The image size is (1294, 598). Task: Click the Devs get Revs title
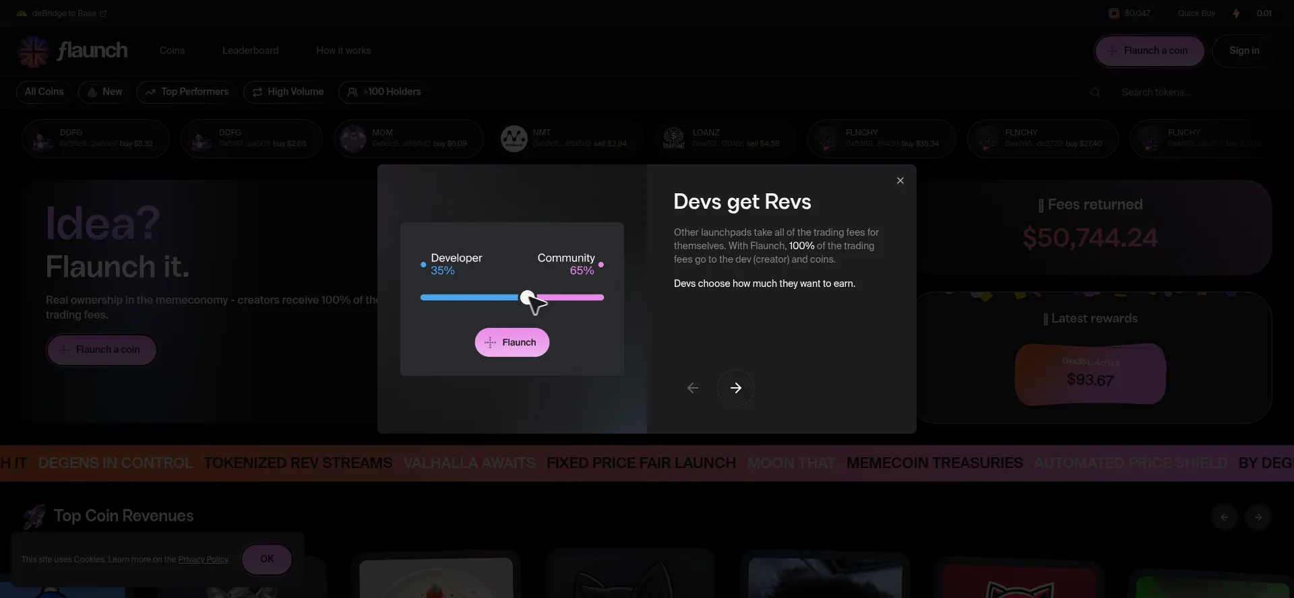742,202
